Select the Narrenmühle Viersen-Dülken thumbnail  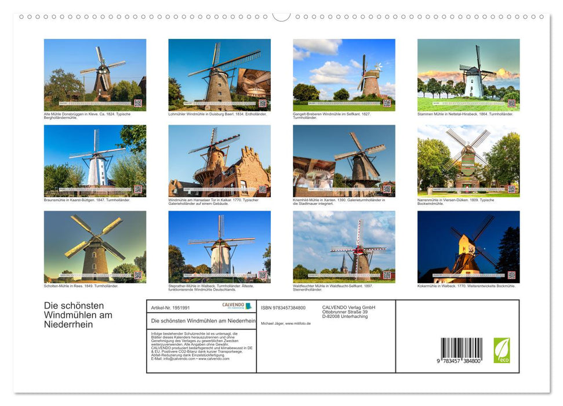click(x=467, y=159)
